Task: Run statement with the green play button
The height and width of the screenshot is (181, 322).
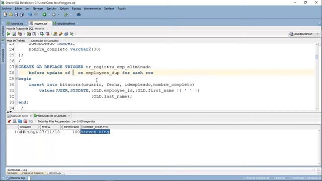Action: pos(9,34)
